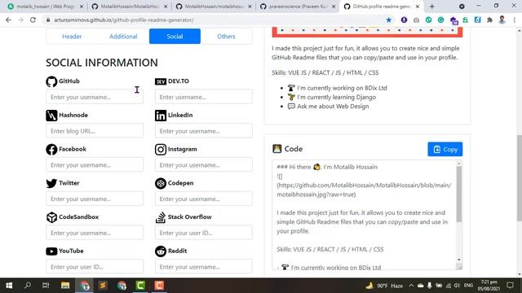This screenshot has width=522, height=293.
Task: Click the Hashnode logo icon
Action: [51, 116]
